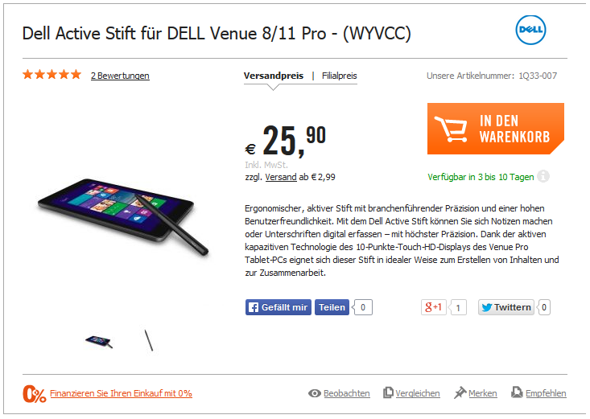Open the Versand shipping cost link
The width and height of the screenshot is (590, 419).
coord(281,177)
